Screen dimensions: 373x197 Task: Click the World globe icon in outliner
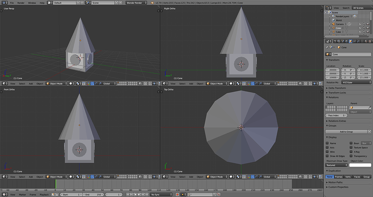[x=334, y=20]
